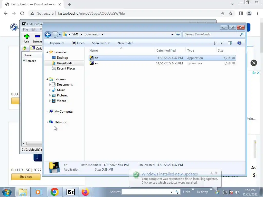Click the Chrome back arrow

[6, 13]
